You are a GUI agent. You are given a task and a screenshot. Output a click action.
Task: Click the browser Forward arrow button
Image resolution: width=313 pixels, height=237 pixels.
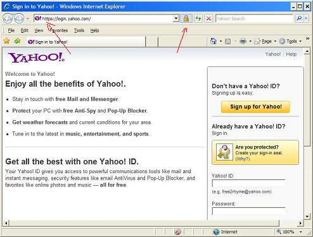coord(19,18)
